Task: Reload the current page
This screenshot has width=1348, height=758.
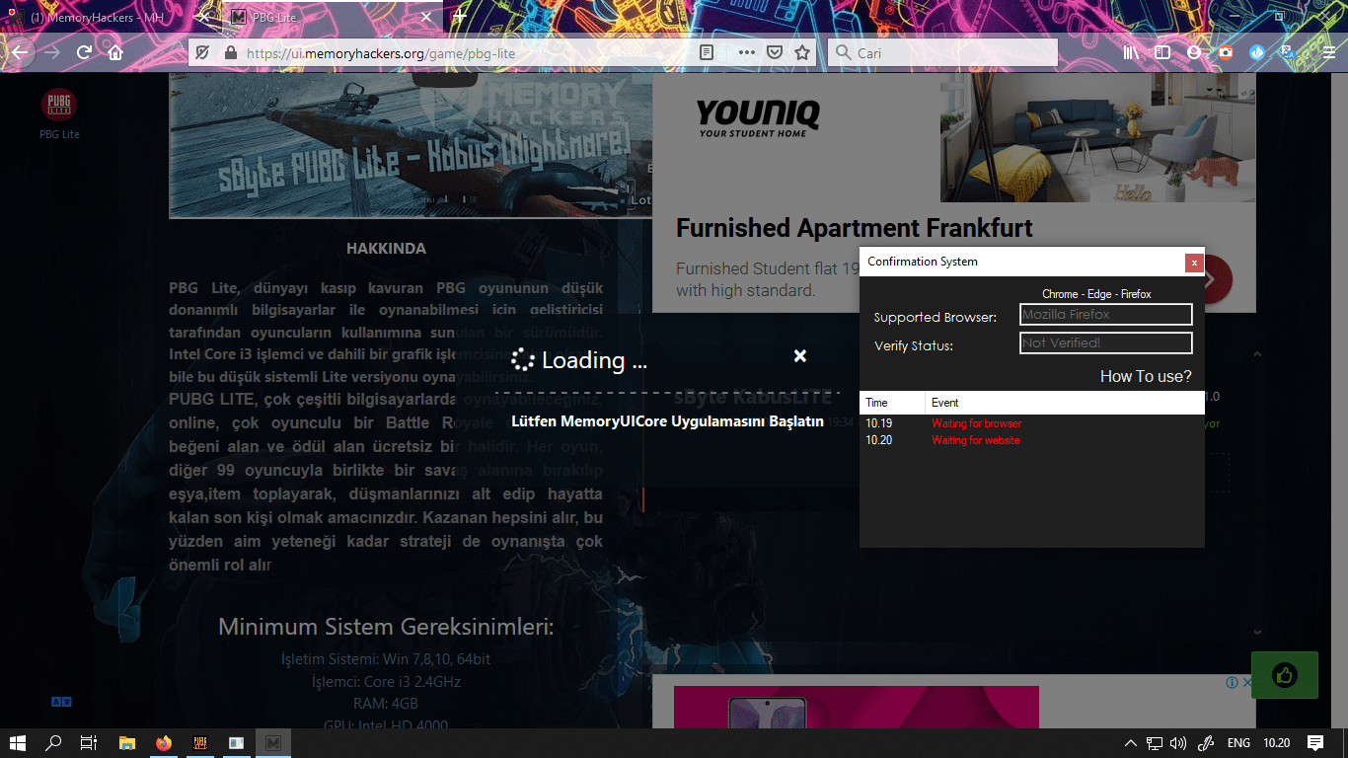Action: coord(85,52)
